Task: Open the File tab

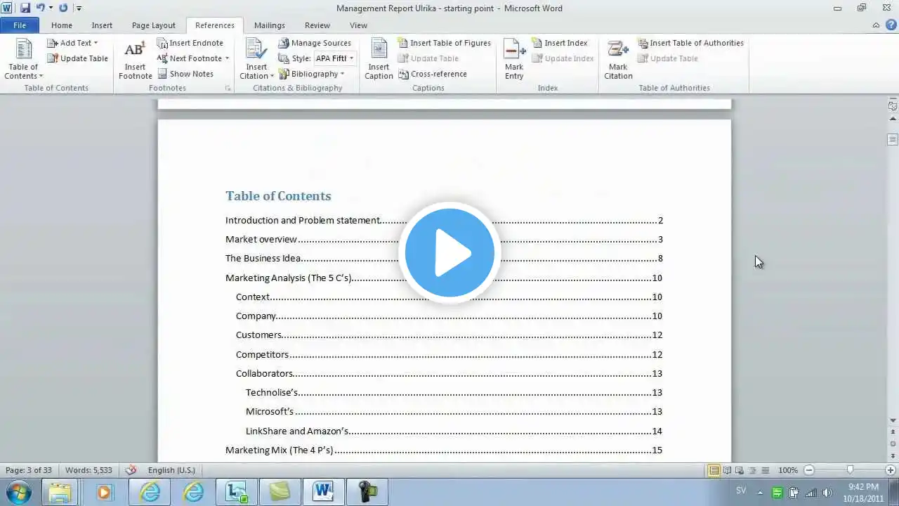Action: [x=20, y=25]
